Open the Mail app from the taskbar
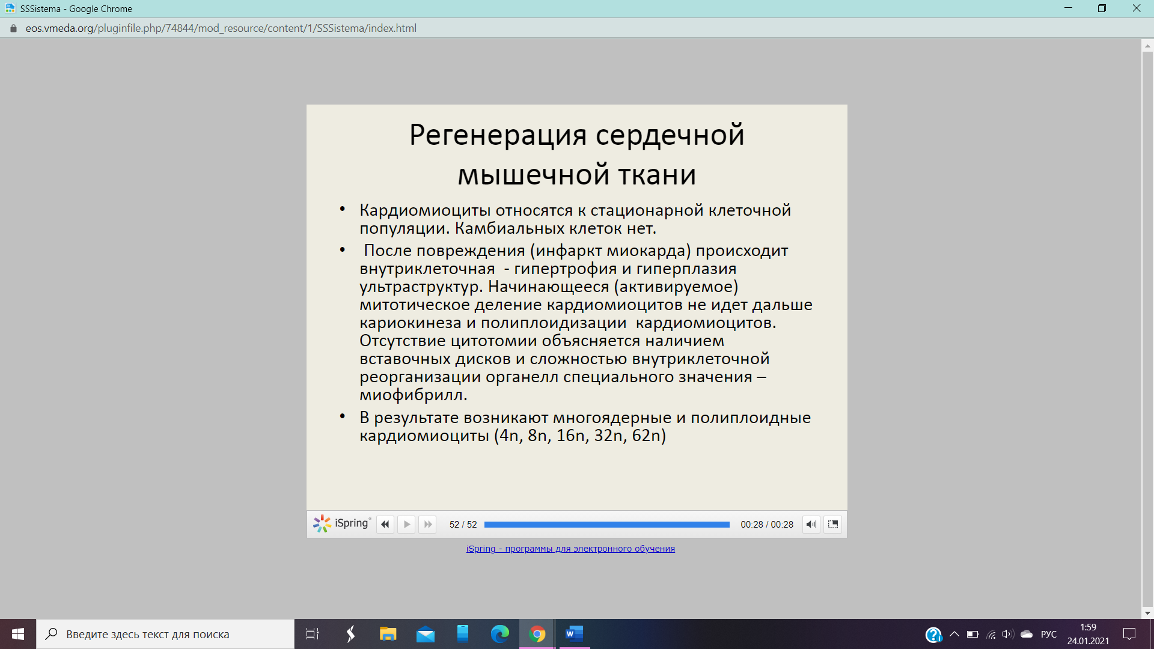The width and height of the screenshot is (1154, 649). pos(426,634)
